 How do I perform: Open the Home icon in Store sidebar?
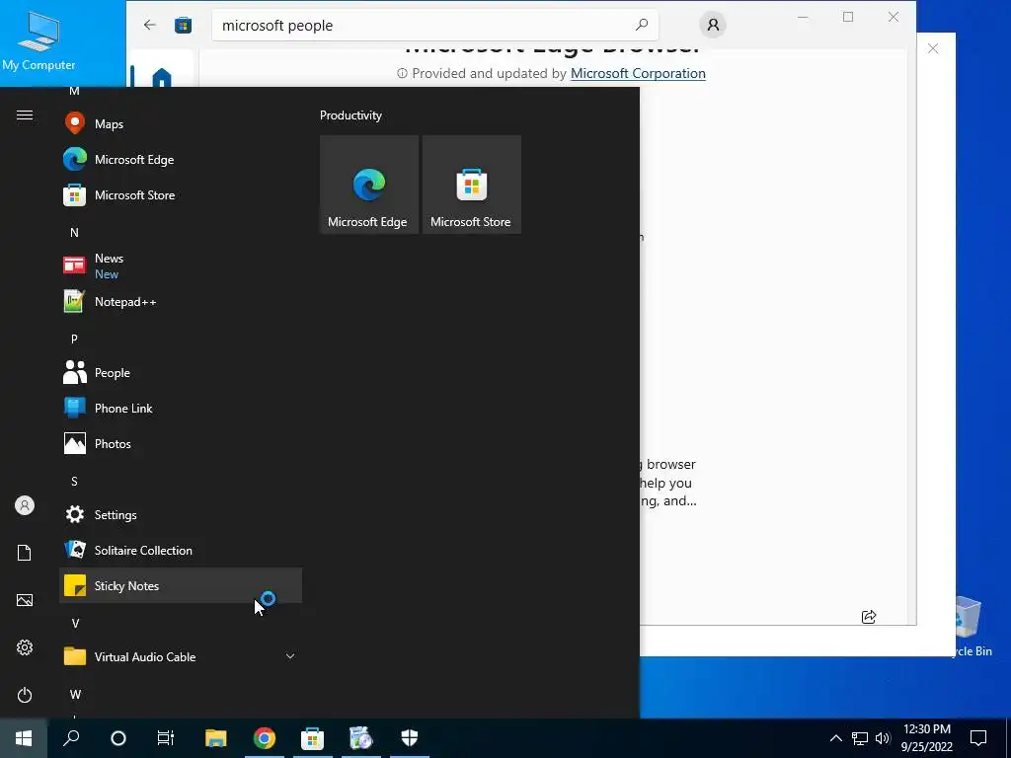(x=162, y=77)
